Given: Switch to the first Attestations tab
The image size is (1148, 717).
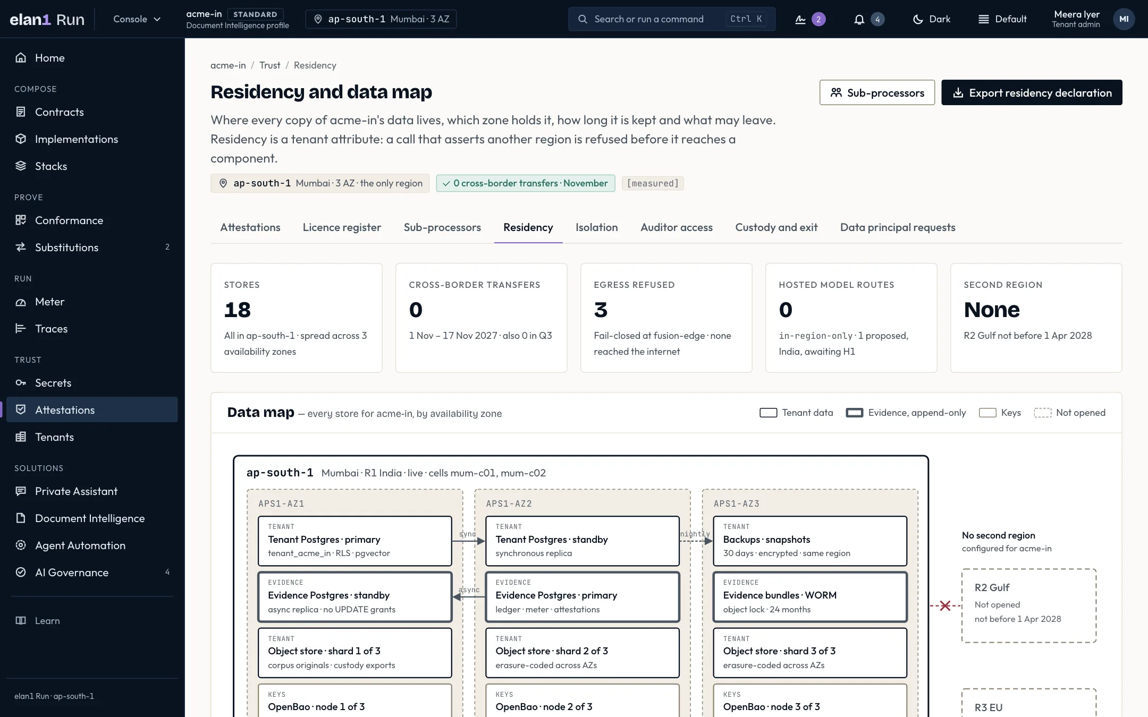Looking at the screenshot, I should point(250,227).
